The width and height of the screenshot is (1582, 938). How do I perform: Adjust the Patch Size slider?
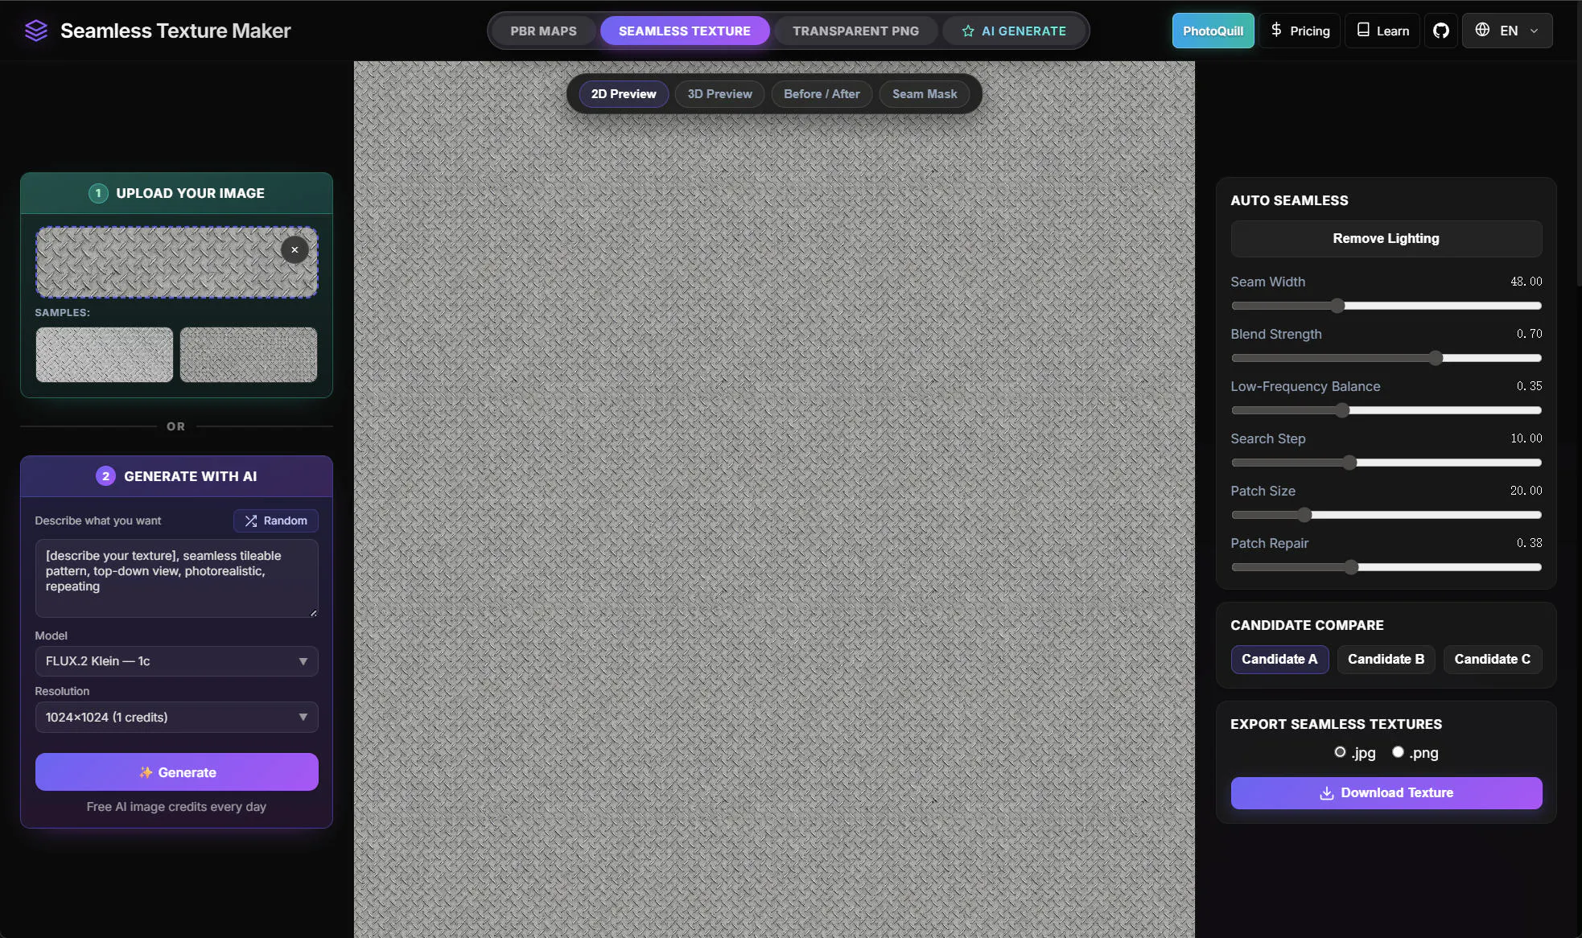[x=1386, y=515]
